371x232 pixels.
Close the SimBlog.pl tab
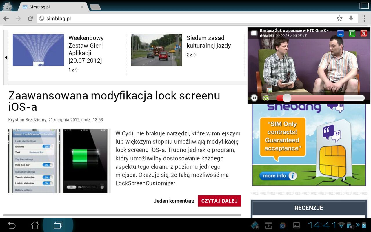[x=82, y=7]
